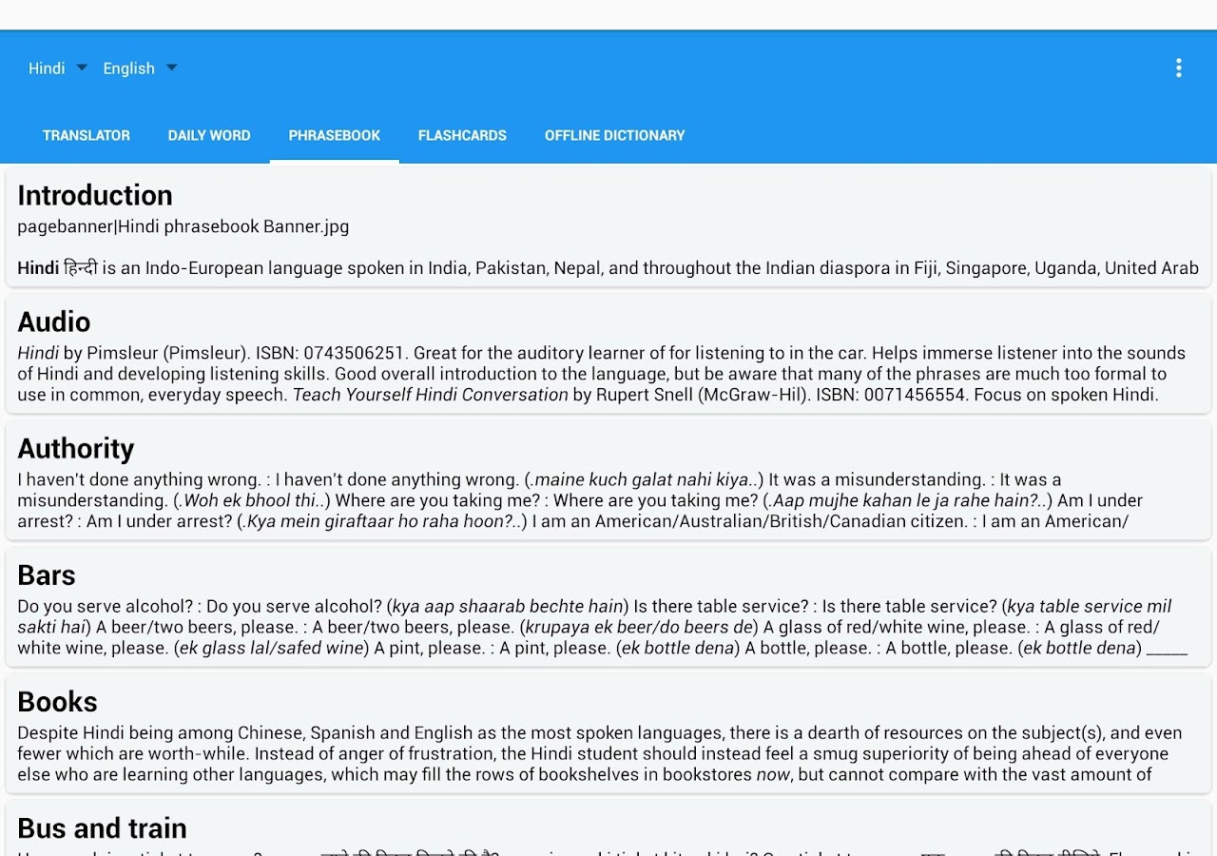
Task: Open the Flashcards tab
Action: tap(462, 135)
